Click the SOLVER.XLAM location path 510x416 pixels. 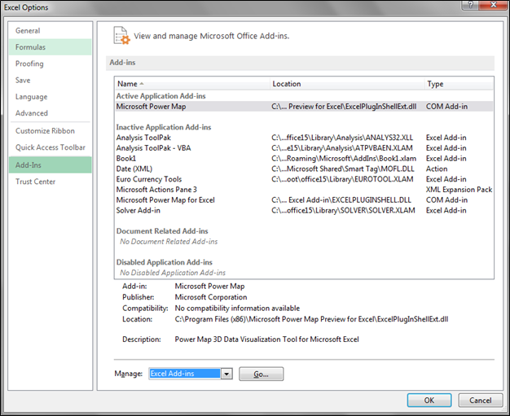click(343, 211)
